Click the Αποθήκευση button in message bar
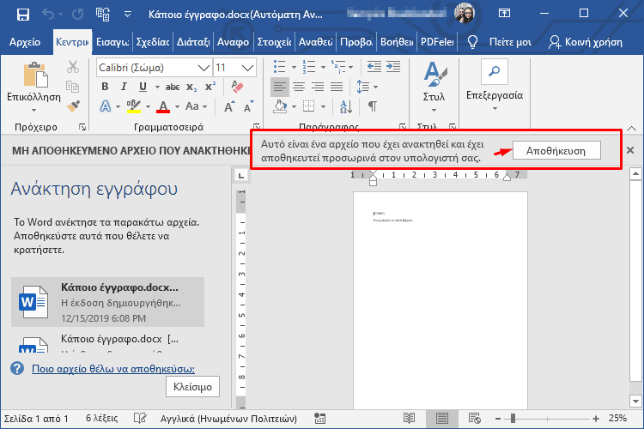Image resolution: width=644 pixels, height=429 pixels. [556, 151]
